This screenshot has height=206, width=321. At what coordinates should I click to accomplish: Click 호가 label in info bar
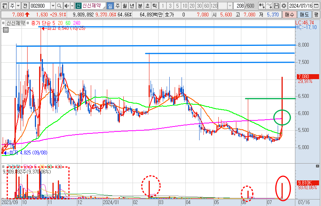tap(169, 15)
